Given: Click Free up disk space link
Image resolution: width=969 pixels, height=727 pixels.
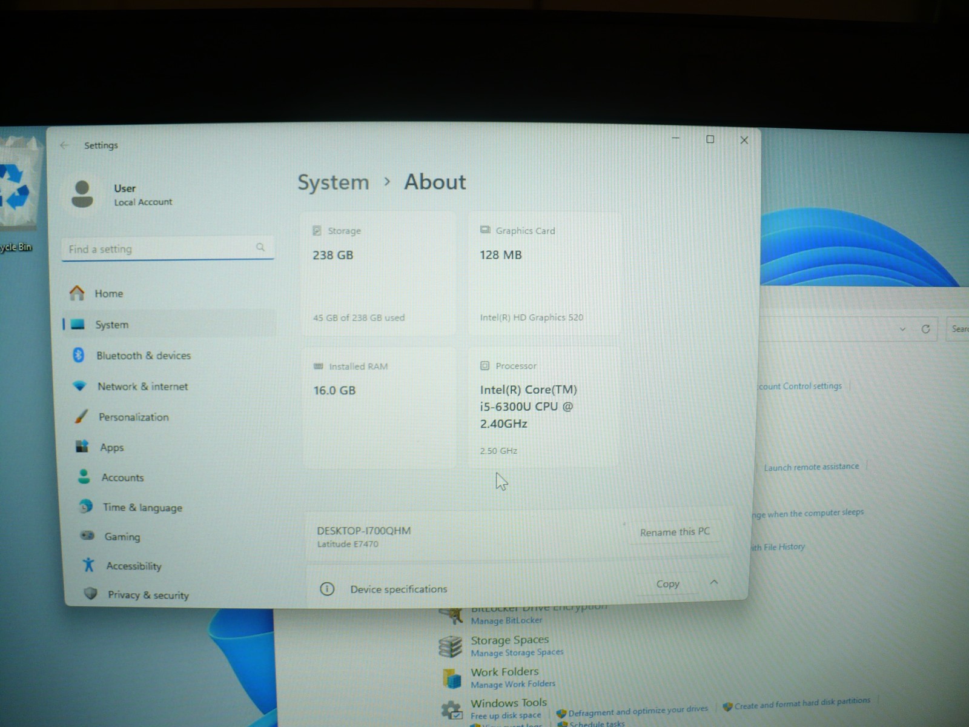Looking at the screenshot, I should coord(506,715).
